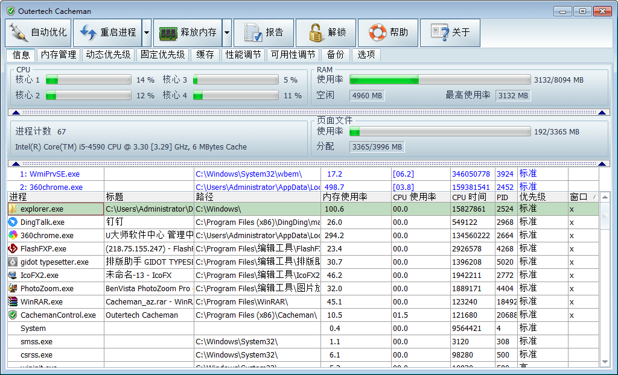Sort by CPU 使用率 column header

[x=421, y=197]
